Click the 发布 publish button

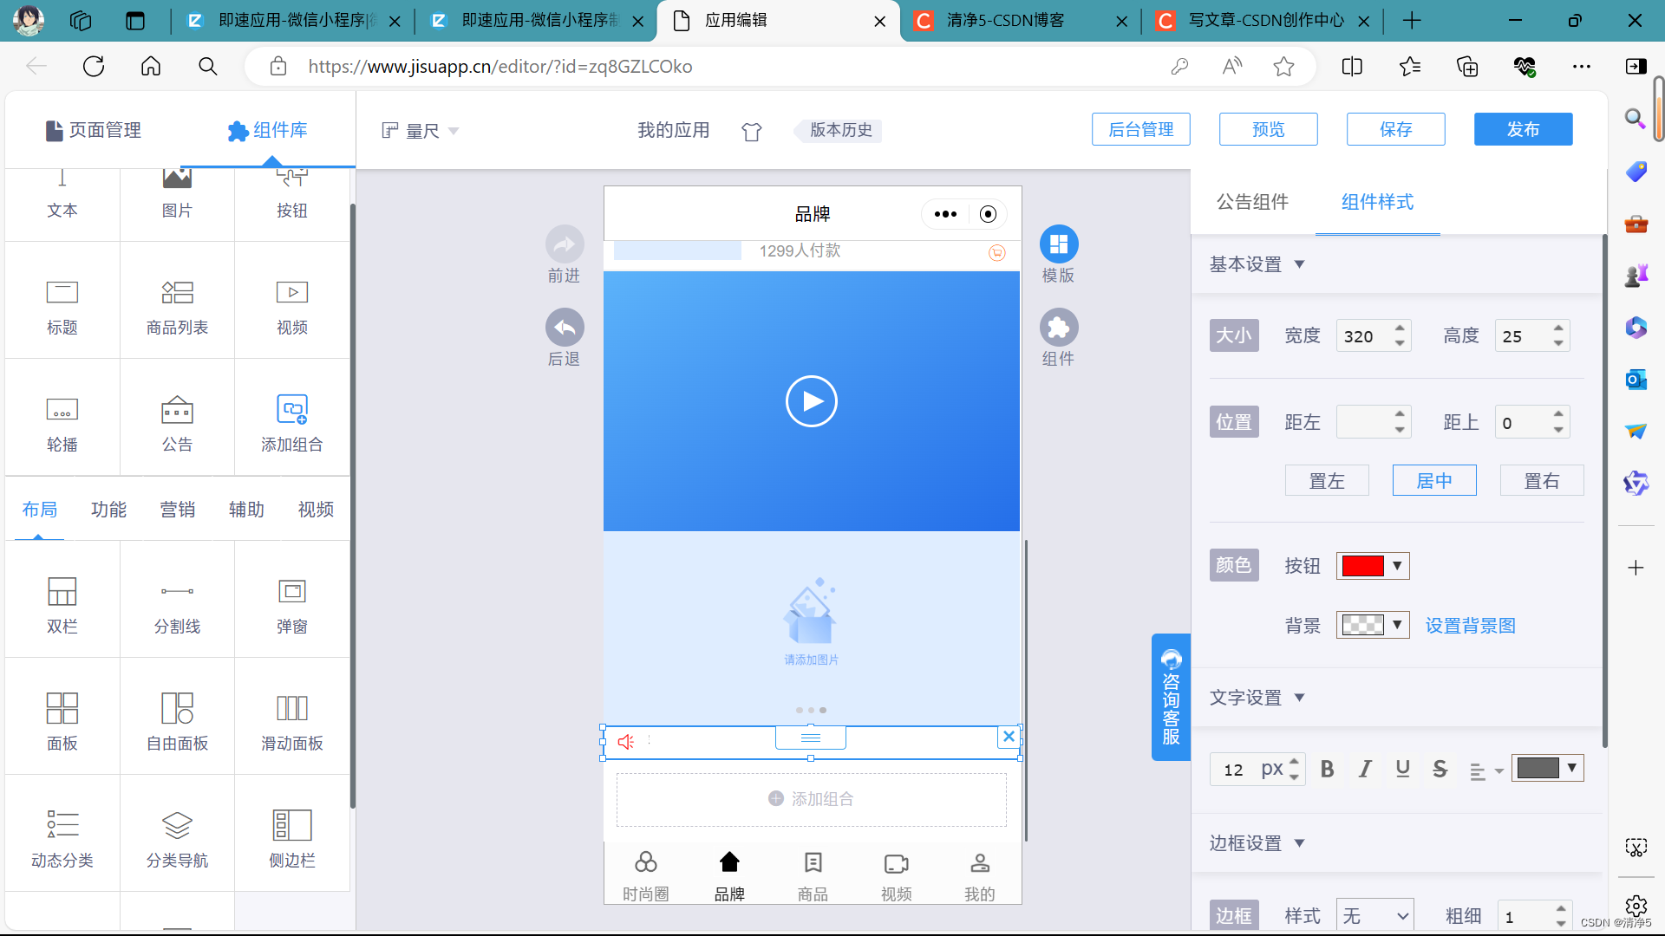click(x=1523, y=129)
